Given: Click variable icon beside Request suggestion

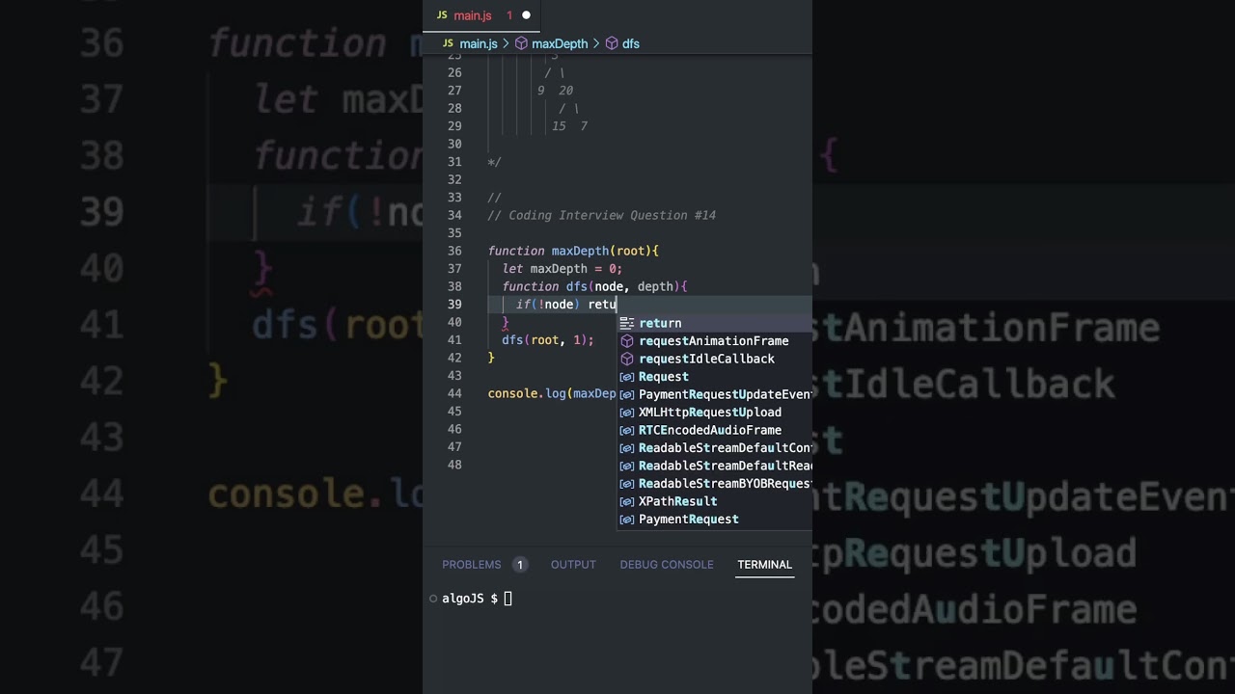Looking at the screenshot, I should point(627,377).
